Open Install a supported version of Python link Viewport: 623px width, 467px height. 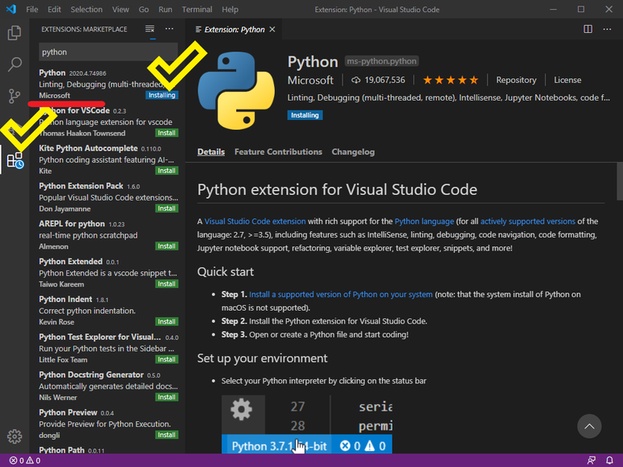[340, 295]
